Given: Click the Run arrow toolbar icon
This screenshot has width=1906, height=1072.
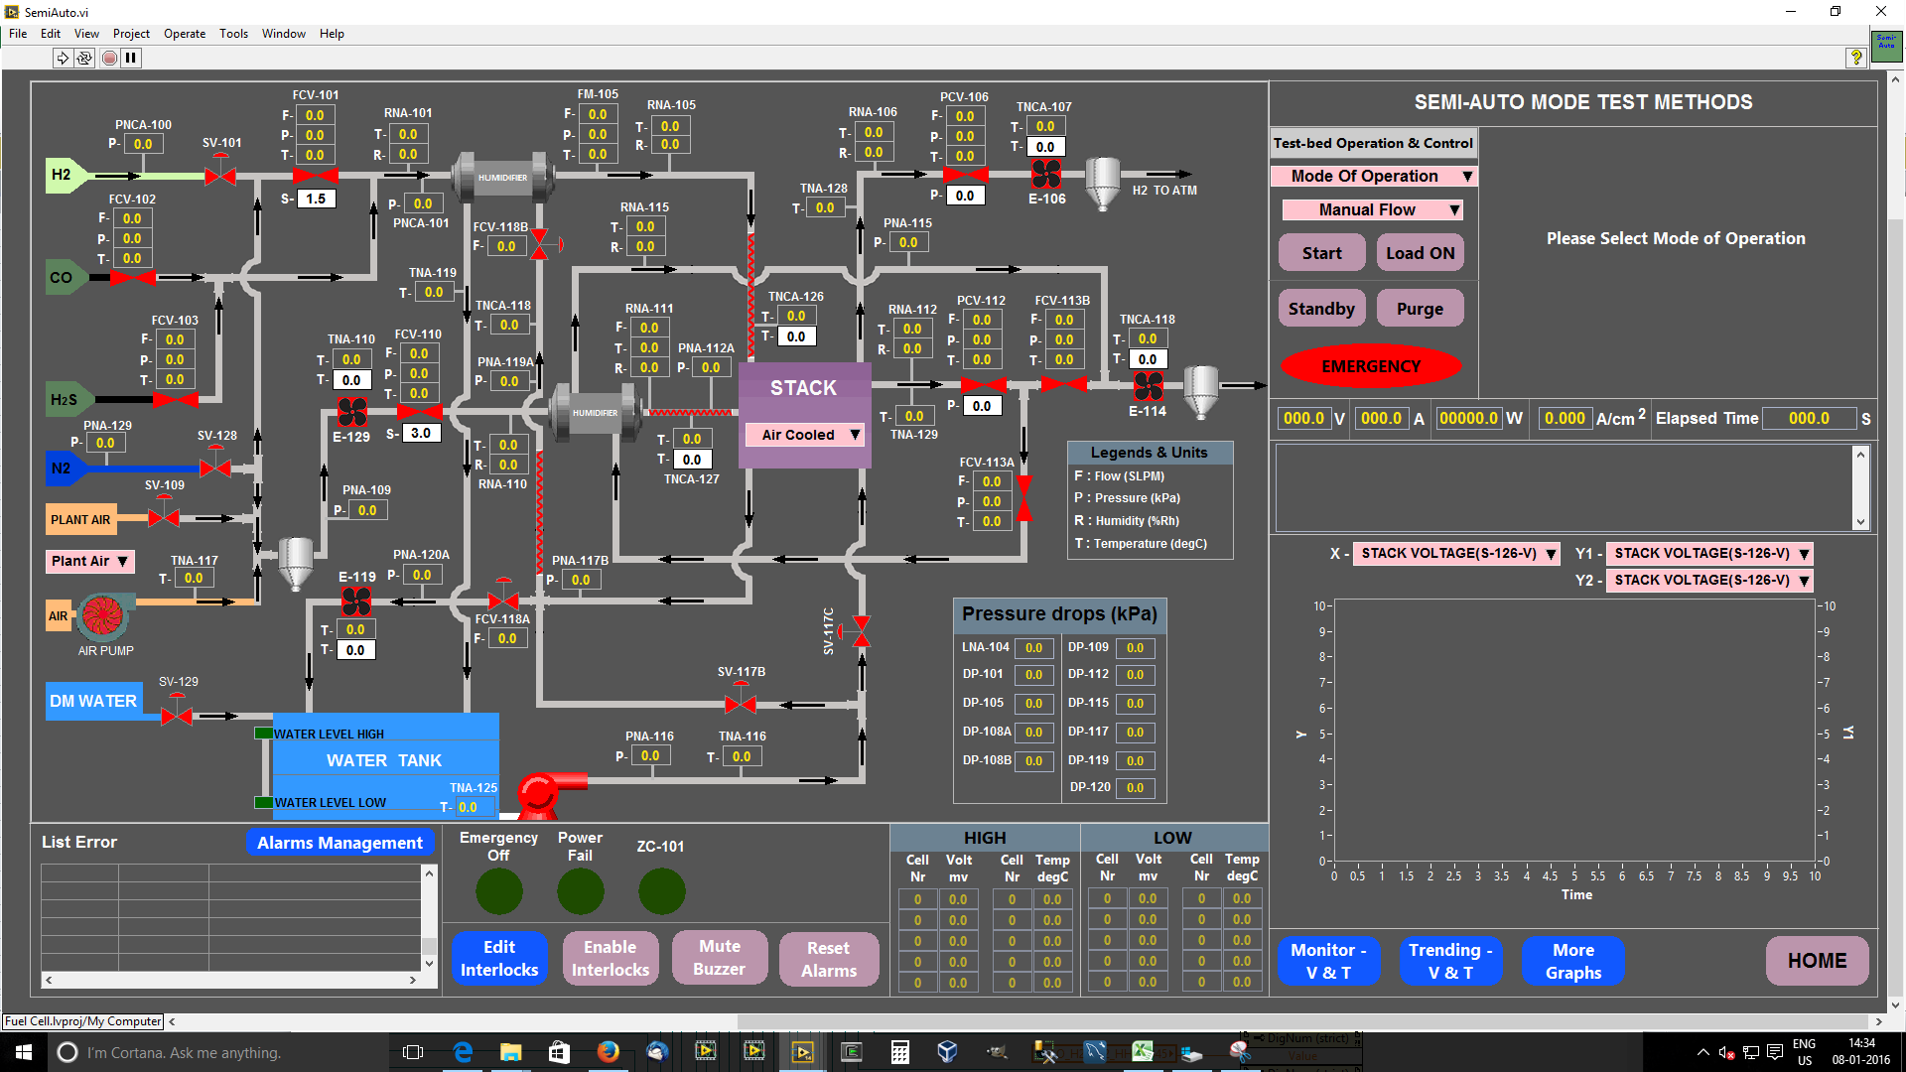Looking at the screenshot, I should point(63,59).
